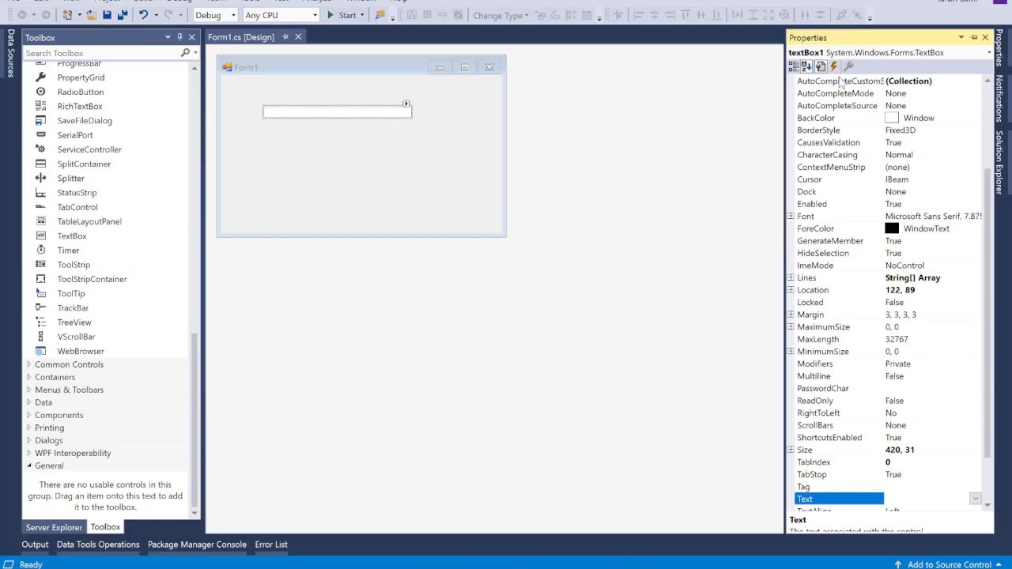The width and height of the screenshot is (1012, 569).
Task: Click the ServiceController tool icon
Action: point(40,149)
